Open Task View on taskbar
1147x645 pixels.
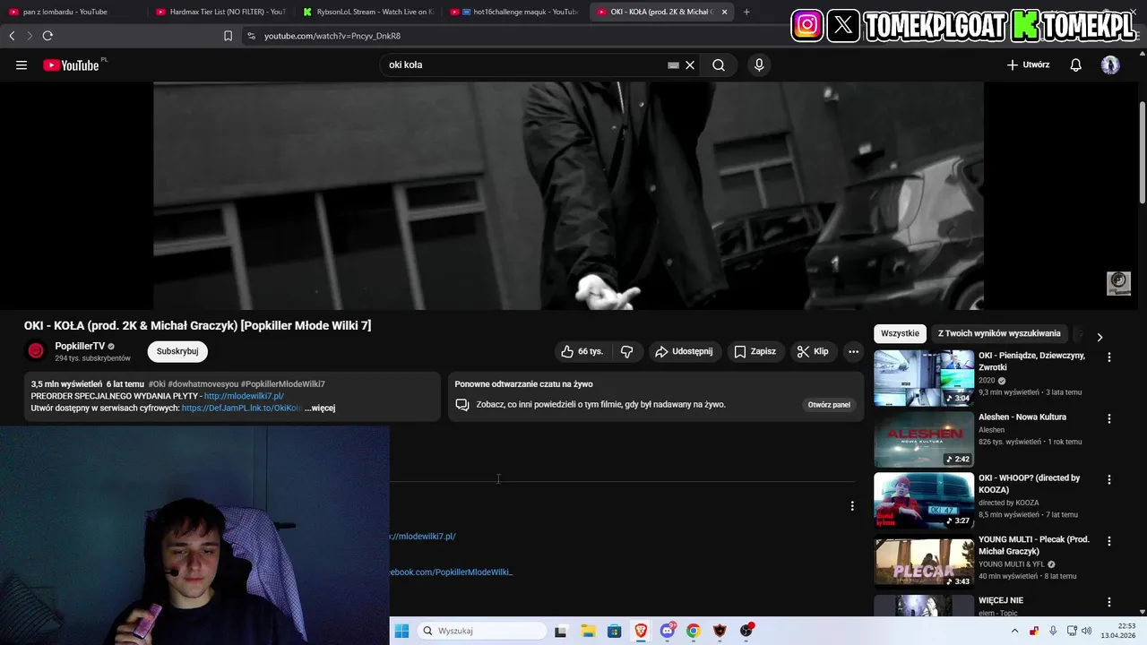click(x=561, y=631)
